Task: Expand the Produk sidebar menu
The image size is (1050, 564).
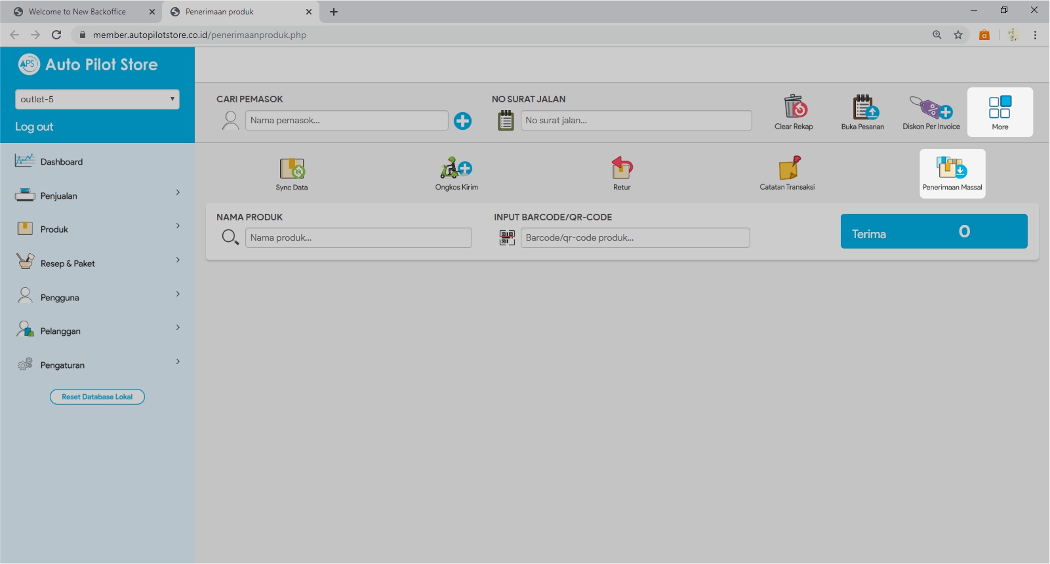Action: (97, 229)
